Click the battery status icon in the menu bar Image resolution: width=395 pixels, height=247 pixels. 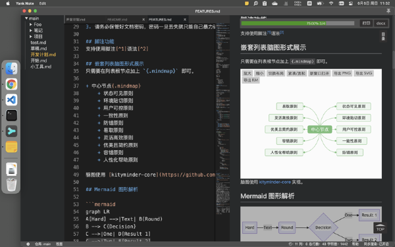pos(320,3)
